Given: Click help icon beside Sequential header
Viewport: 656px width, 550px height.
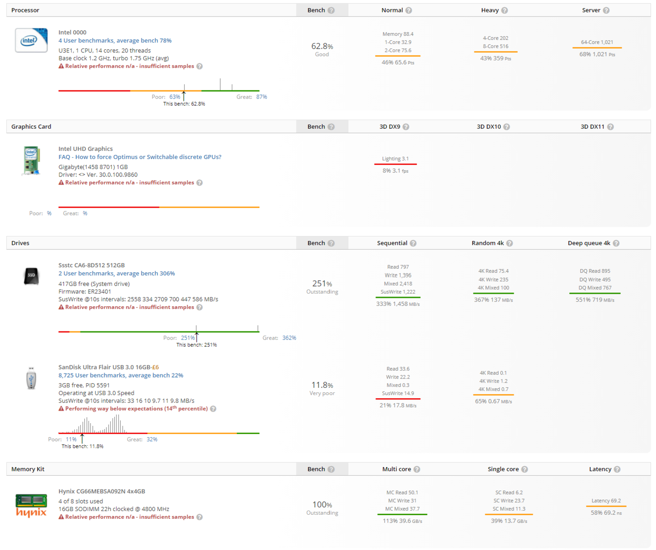Looking at the screenshot, I should [413, 243].
